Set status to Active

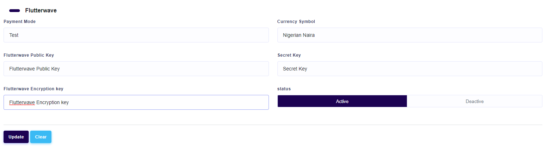click(x=342, y=101)
